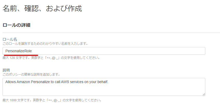Viewport: 220px width, 108px height.
Task: Click the ロール名 field label
Action: (x=10, y=39)
